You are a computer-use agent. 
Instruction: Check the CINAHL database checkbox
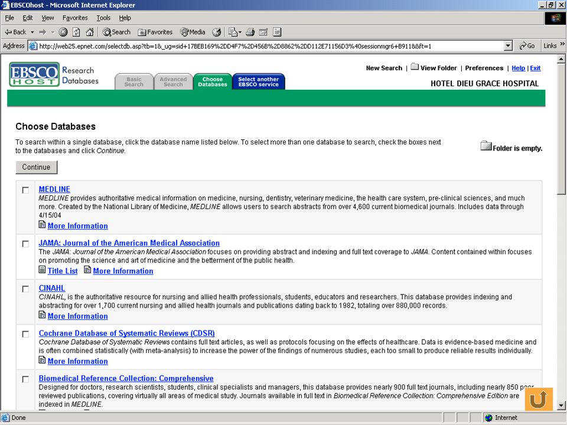point(25,289)
